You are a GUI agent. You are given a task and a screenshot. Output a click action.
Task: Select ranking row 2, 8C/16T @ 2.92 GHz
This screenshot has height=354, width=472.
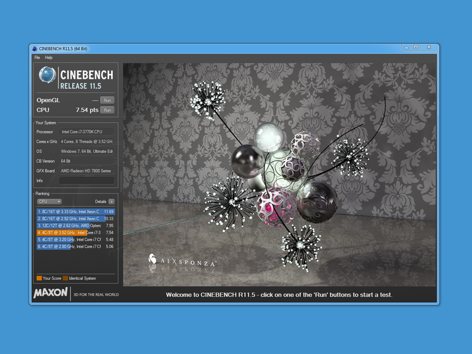click(76, 219)
